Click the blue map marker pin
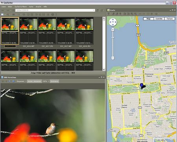 coord(142,86)
